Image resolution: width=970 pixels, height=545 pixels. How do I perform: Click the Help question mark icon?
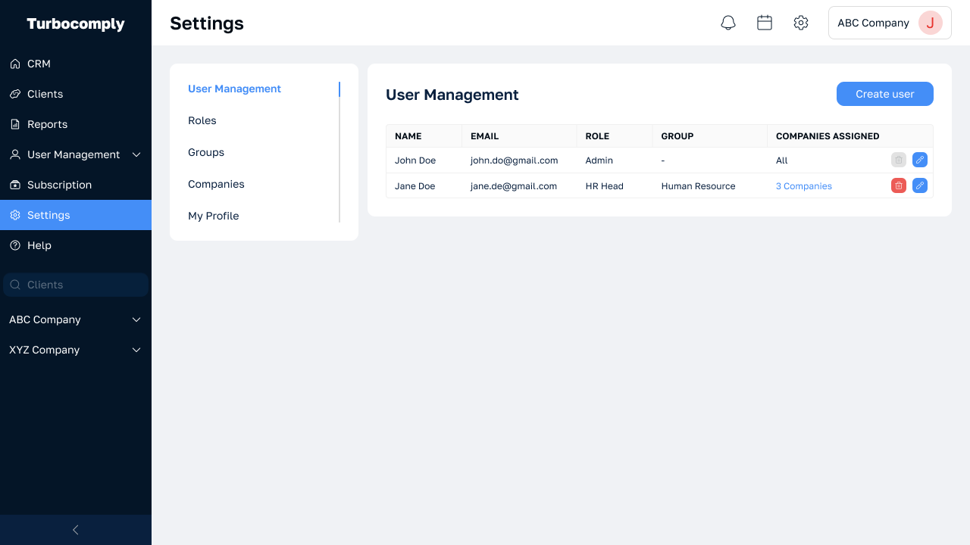15,245
